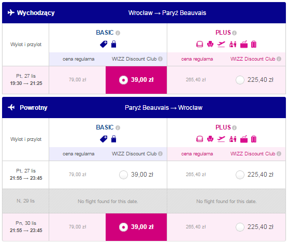
Task: Click the outbound BASIC fare heading
Action: point(105,33)
